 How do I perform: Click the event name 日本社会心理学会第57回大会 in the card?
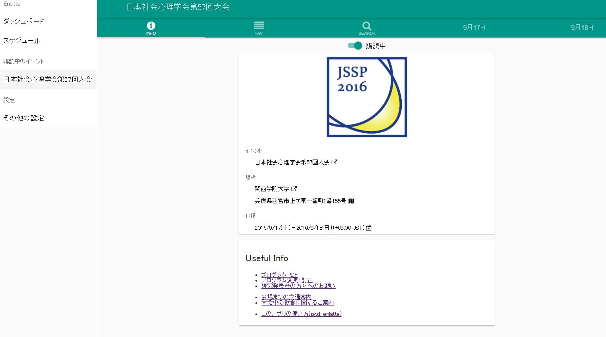click(292, 162)
